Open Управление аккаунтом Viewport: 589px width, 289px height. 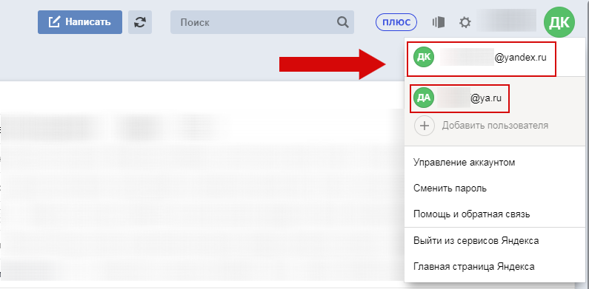[464, 163]
